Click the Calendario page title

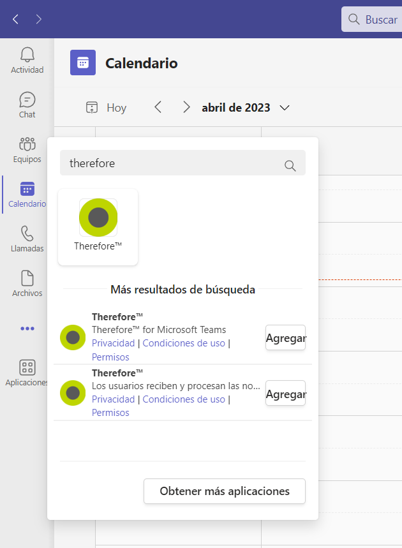(142, 63)
